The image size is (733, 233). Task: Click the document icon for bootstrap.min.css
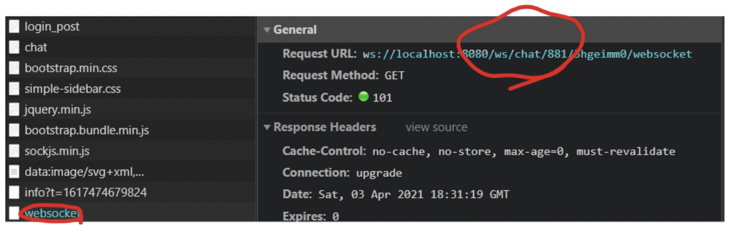[14, 68]
